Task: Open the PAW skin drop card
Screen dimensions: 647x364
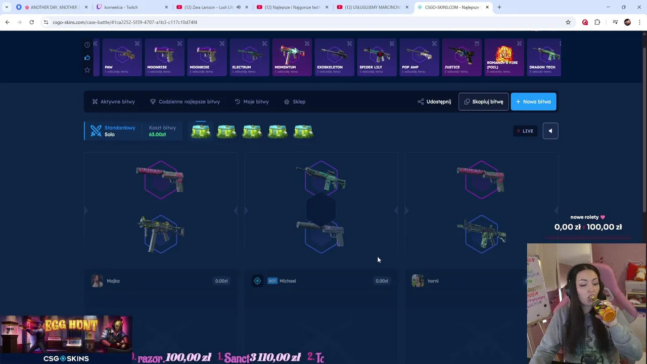Action: click(122, 57)
